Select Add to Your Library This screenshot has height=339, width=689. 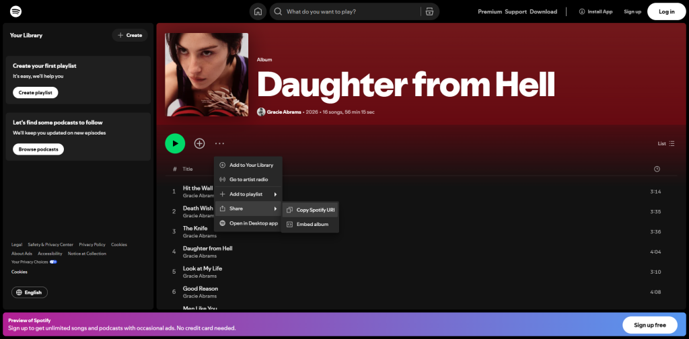click(x=248, y=165)
